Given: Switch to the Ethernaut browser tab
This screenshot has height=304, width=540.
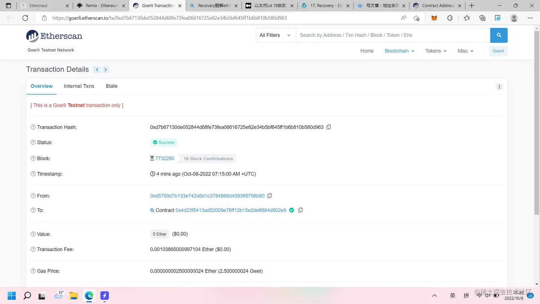Looking at the screenshot, I should tap(45, 5).
